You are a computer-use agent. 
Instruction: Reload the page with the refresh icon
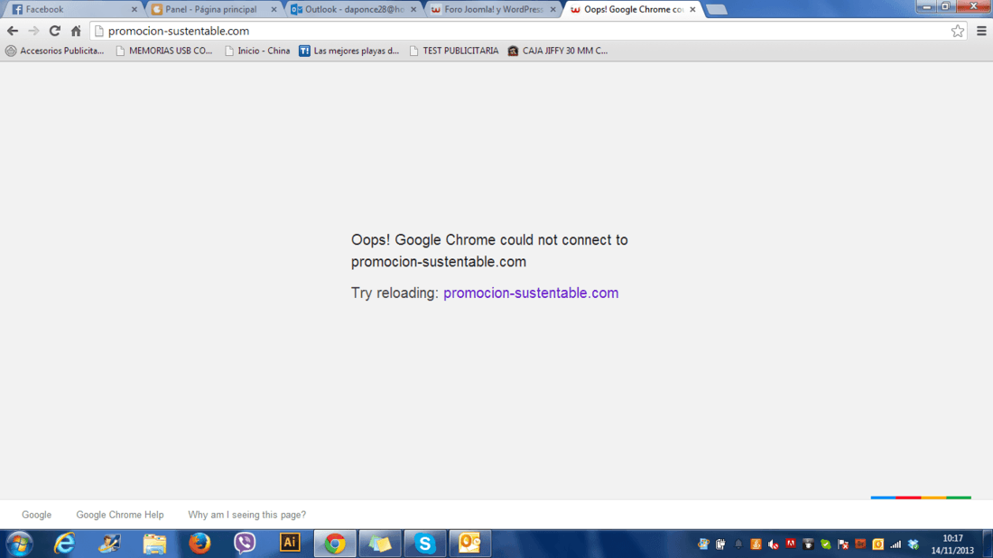tap(55, 31)
